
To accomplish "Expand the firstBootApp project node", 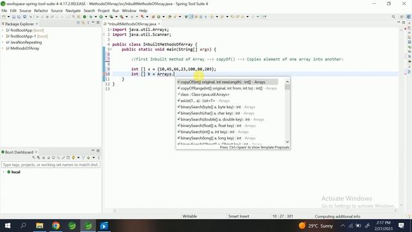I will (x=3, y=30).
